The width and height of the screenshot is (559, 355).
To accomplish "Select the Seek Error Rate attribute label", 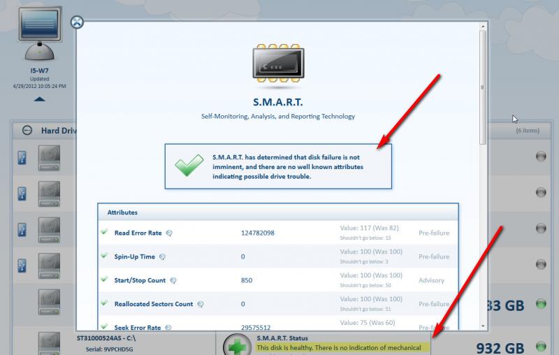I will tap(137, 327).
